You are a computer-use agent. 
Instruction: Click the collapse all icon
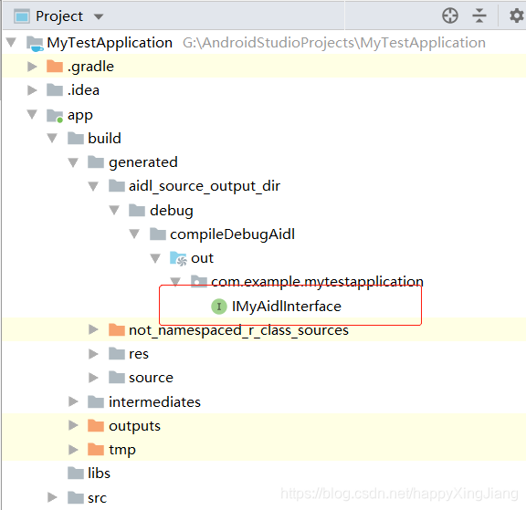tap(479, 16)
